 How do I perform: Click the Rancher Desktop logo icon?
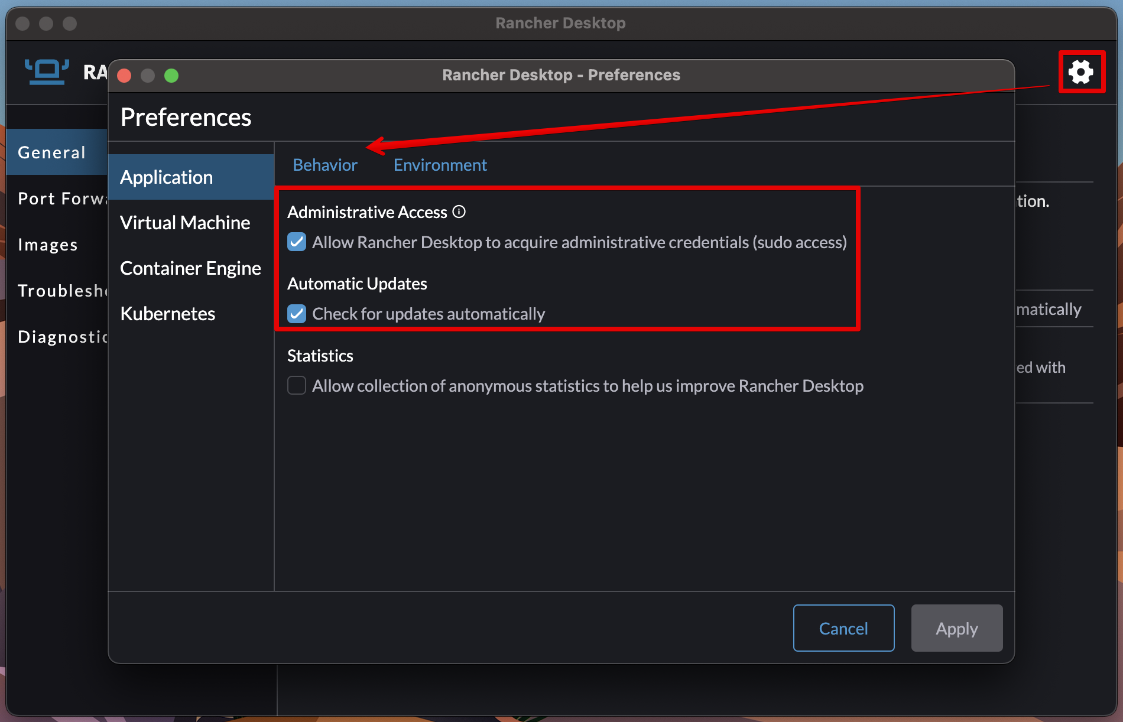(47, 72)
